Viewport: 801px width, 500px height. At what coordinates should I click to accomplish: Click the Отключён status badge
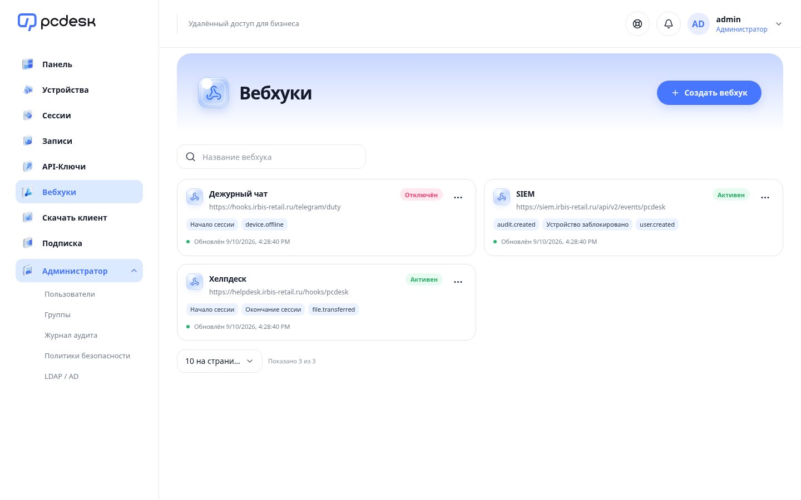click(x=421, y=195)
